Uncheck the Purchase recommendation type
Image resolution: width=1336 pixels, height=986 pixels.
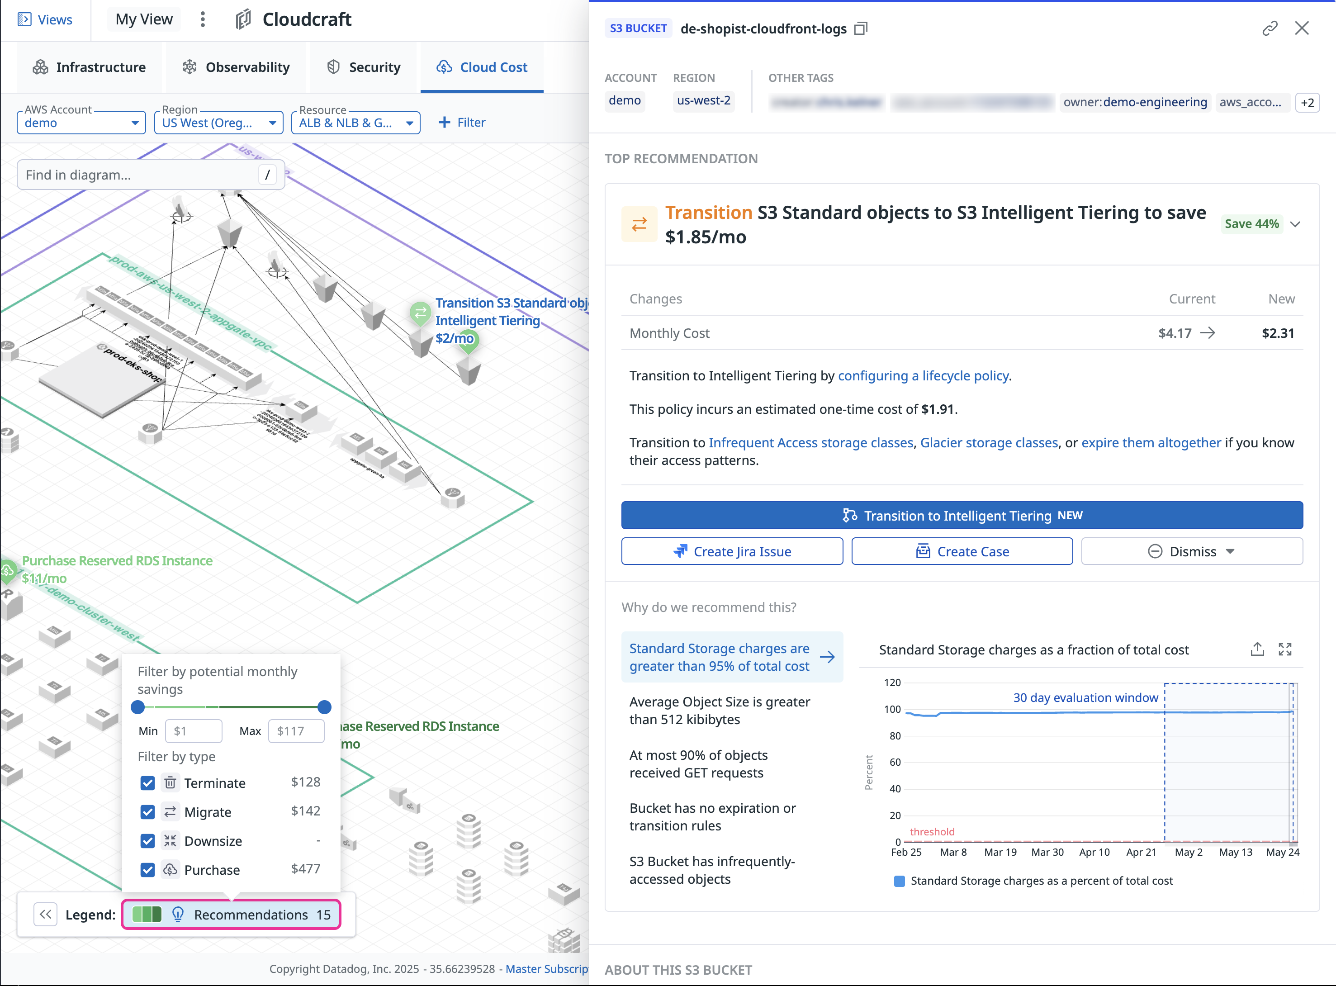pos(147,870)
